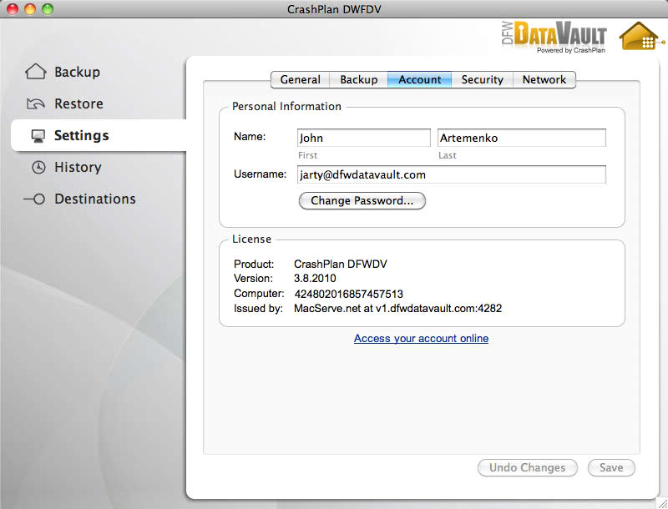Select the Account tab
This screenshot has height=509, width=668.
point(420,79)
